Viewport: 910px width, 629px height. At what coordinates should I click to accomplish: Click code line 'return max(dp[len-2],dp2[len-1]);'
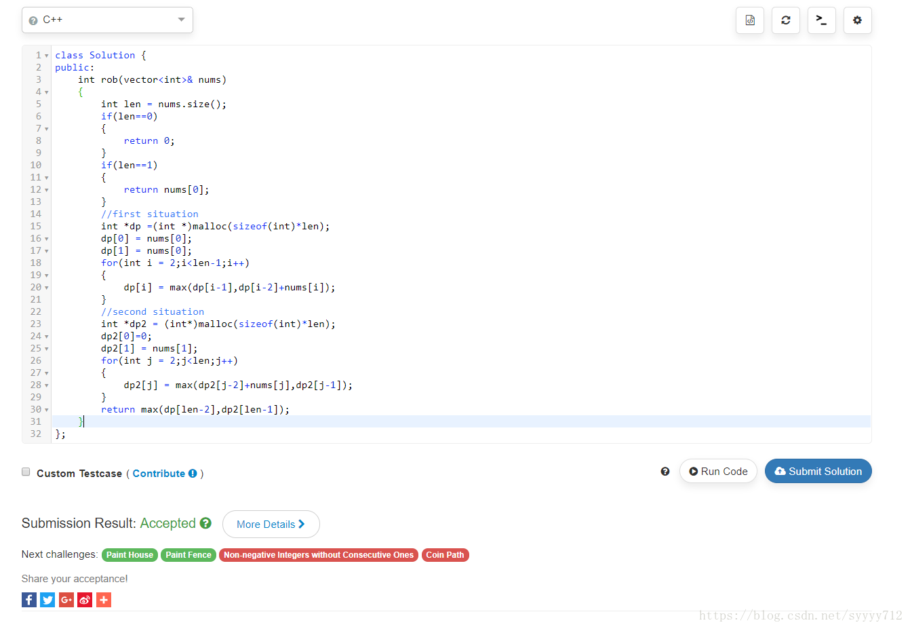[x=195, y=410]
